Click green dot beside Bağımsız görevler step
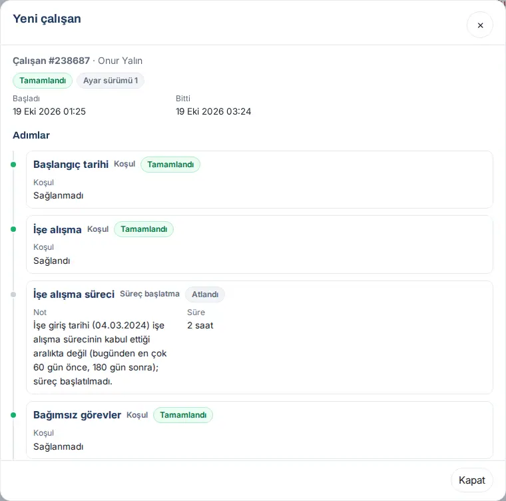This screenshot has width=506, height=501. 13,415
